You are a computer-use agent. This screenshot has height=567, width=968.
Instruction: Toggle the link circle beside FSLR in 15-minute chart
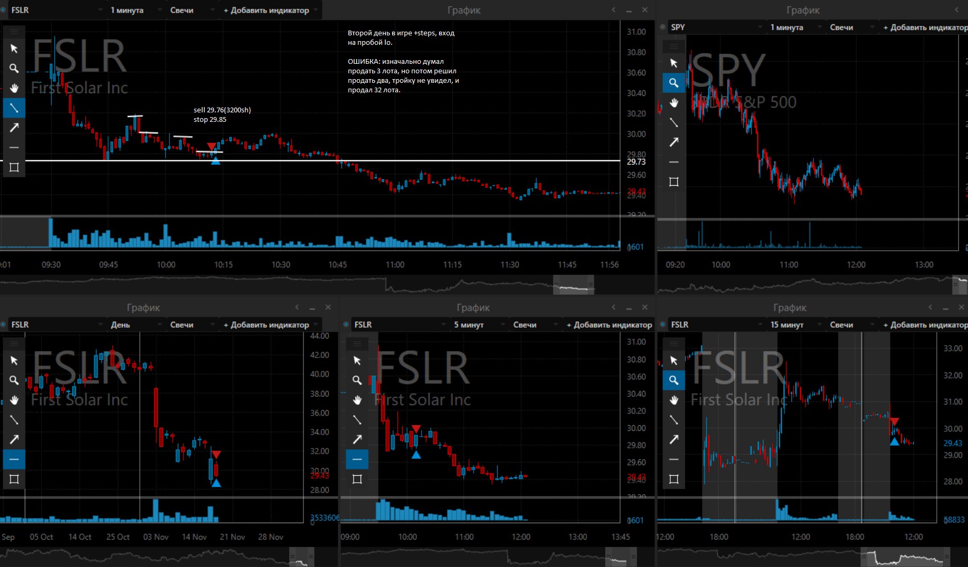pos(663,324)
